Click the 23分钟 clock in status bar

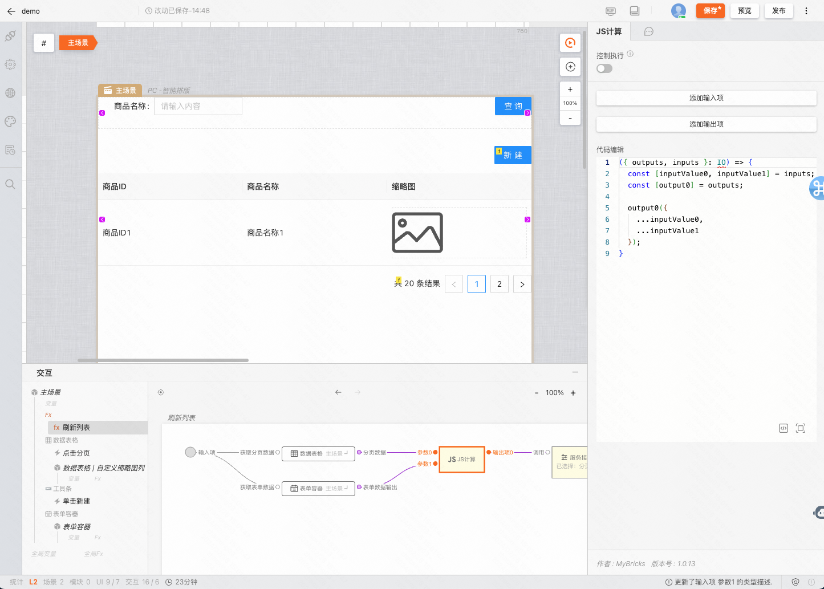tap(181, 582)
